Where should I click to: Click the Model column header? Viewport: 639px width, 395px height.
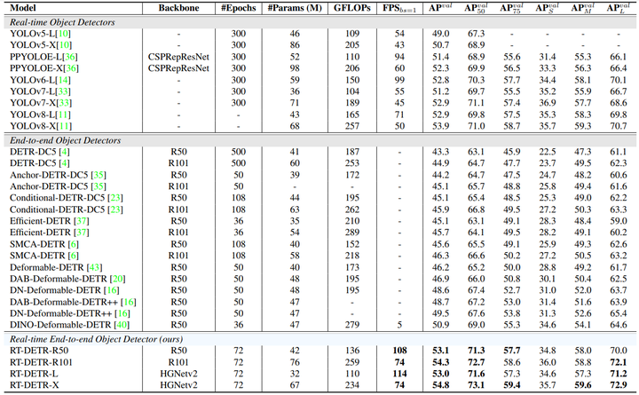click(23, 8)
